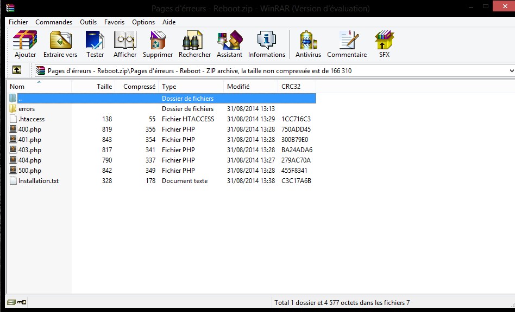The height and width of the screenshot is (312, 515).
Task: Expand the archive path dropdown
Action: click(511, 71)
